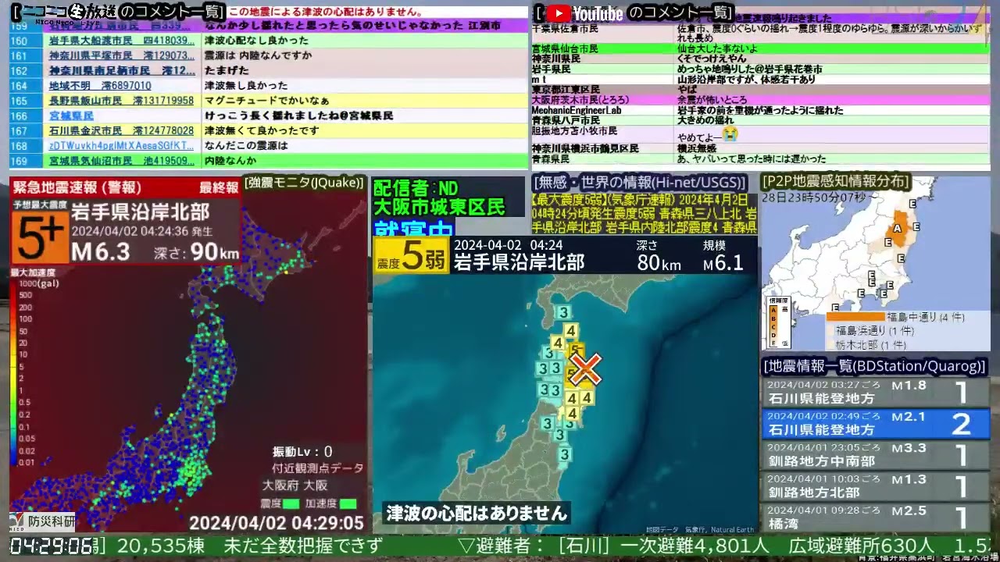
Task: Click the 04:29:06 clock in ticker bar
Action: click(x=52, y=545)
